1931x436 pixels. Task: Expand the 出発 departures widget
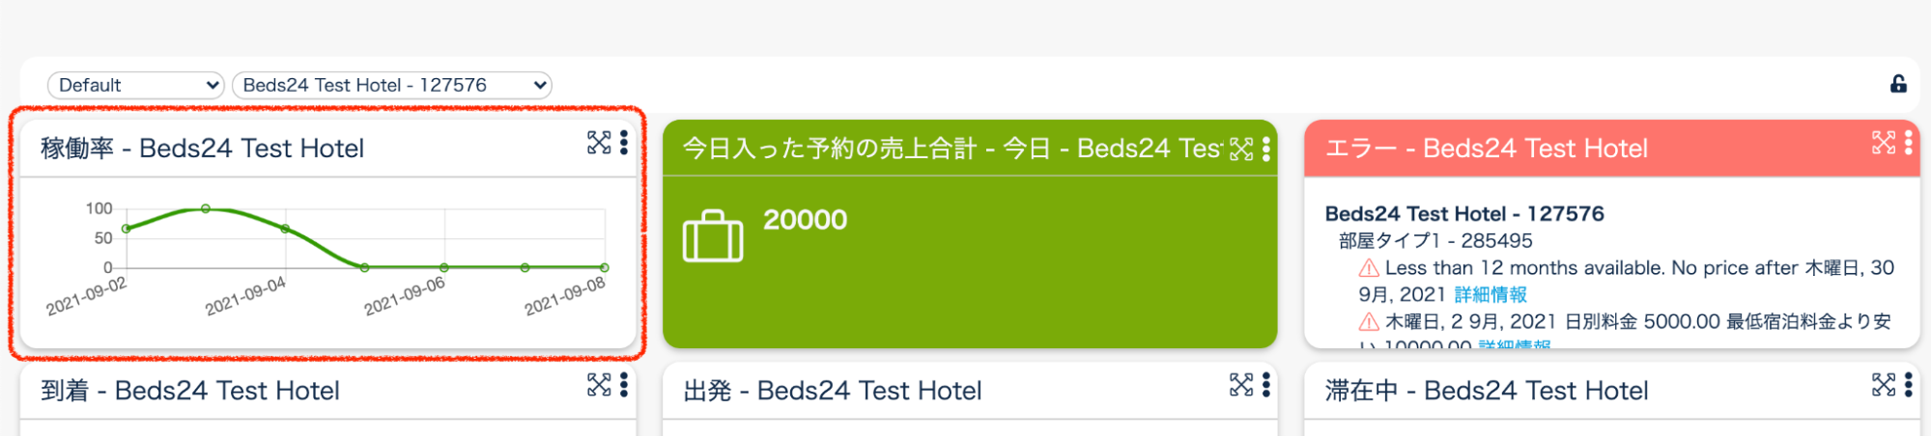[x=1241, y=385]
